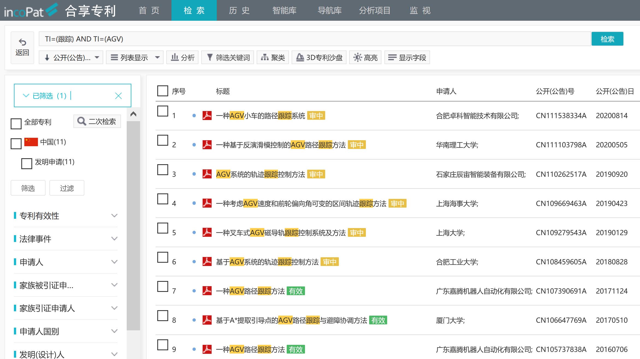Open the 筛选关键词 filter keywords tool
Screen dimensions: 640x359
point(228,57)
